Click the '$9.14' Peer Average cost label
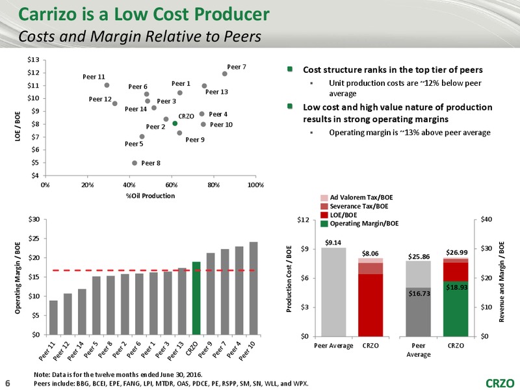 pos(333,242)
